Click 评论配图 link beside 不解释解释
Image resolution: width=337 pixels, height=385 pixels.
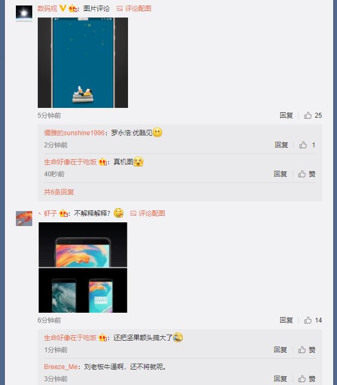click(x=148, y=214)
